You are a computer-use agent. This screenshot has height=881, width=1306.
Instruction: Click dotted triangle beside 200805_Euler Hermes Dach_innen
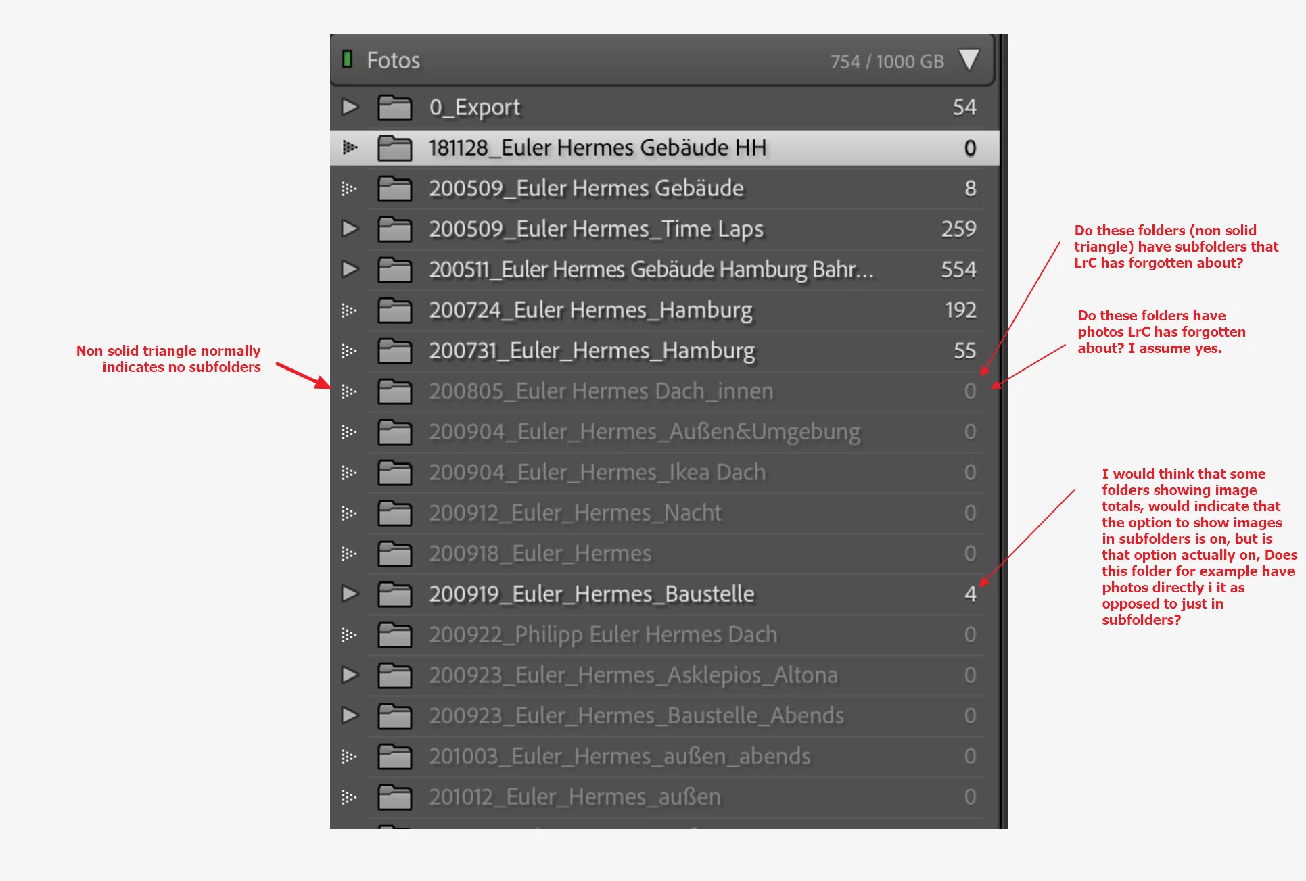pos(349,391)
